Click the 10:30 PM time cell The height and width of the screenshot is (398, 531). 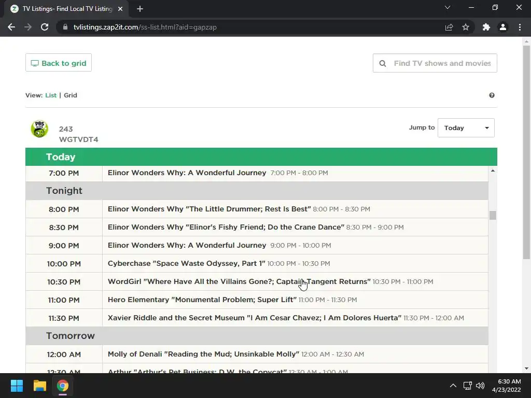point(64,282)
